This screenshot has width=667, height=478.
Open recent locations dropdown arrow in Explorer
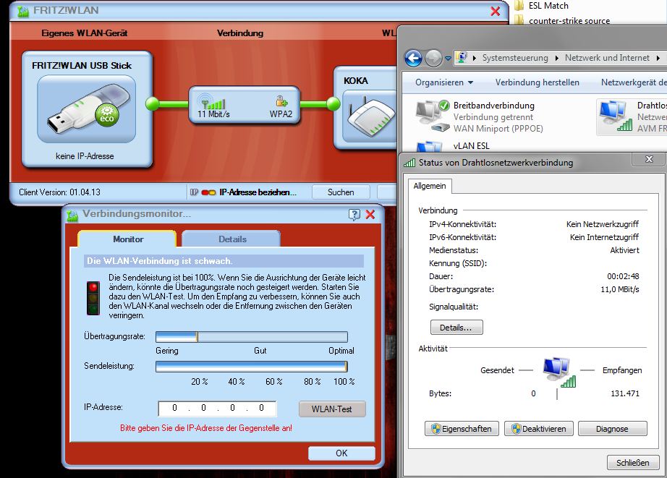click(x=448, y=59)
